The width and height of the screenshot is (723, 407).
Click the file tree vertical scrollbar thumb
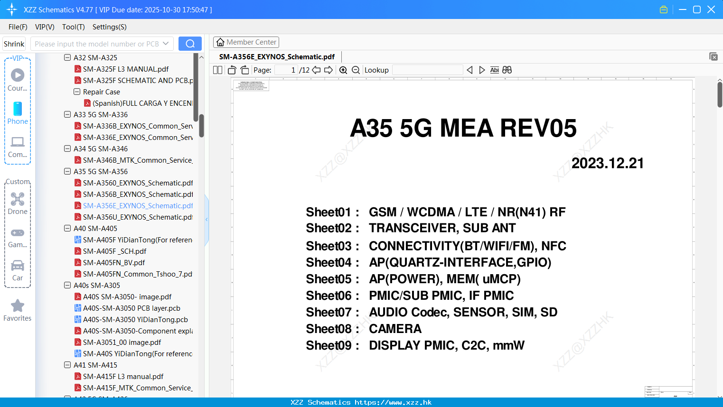[x=201, y=126]
